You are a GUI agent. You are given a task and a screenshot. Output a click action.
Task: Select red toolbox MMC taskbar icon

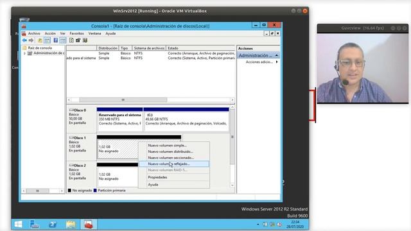click(x=89, y=225)
